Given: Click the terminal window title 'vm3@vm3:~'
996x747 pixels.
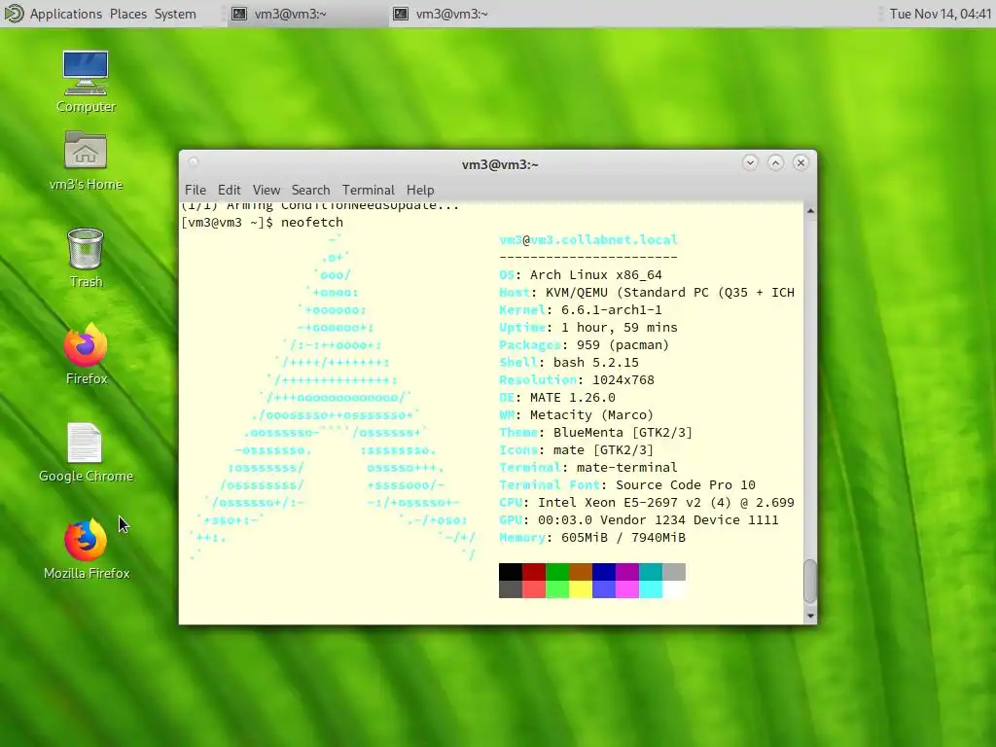Looking at the screenshot, I should (x=500, y=164).
